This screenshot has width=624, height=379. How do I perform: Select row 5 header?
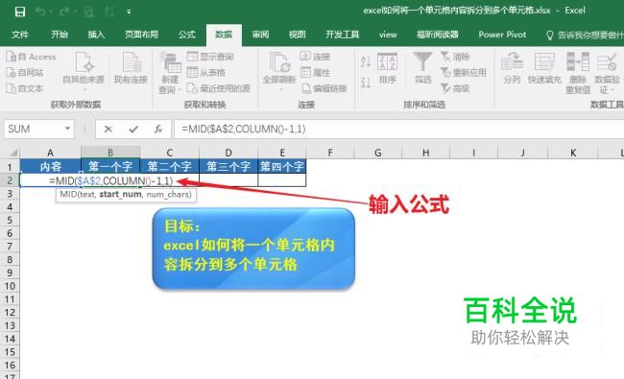10,220
